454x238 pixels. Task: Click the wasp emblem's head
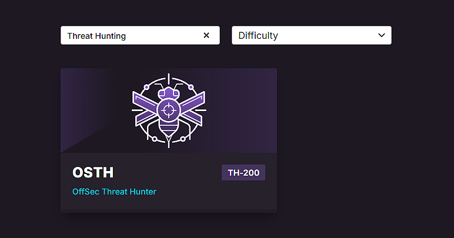[169, 92]
